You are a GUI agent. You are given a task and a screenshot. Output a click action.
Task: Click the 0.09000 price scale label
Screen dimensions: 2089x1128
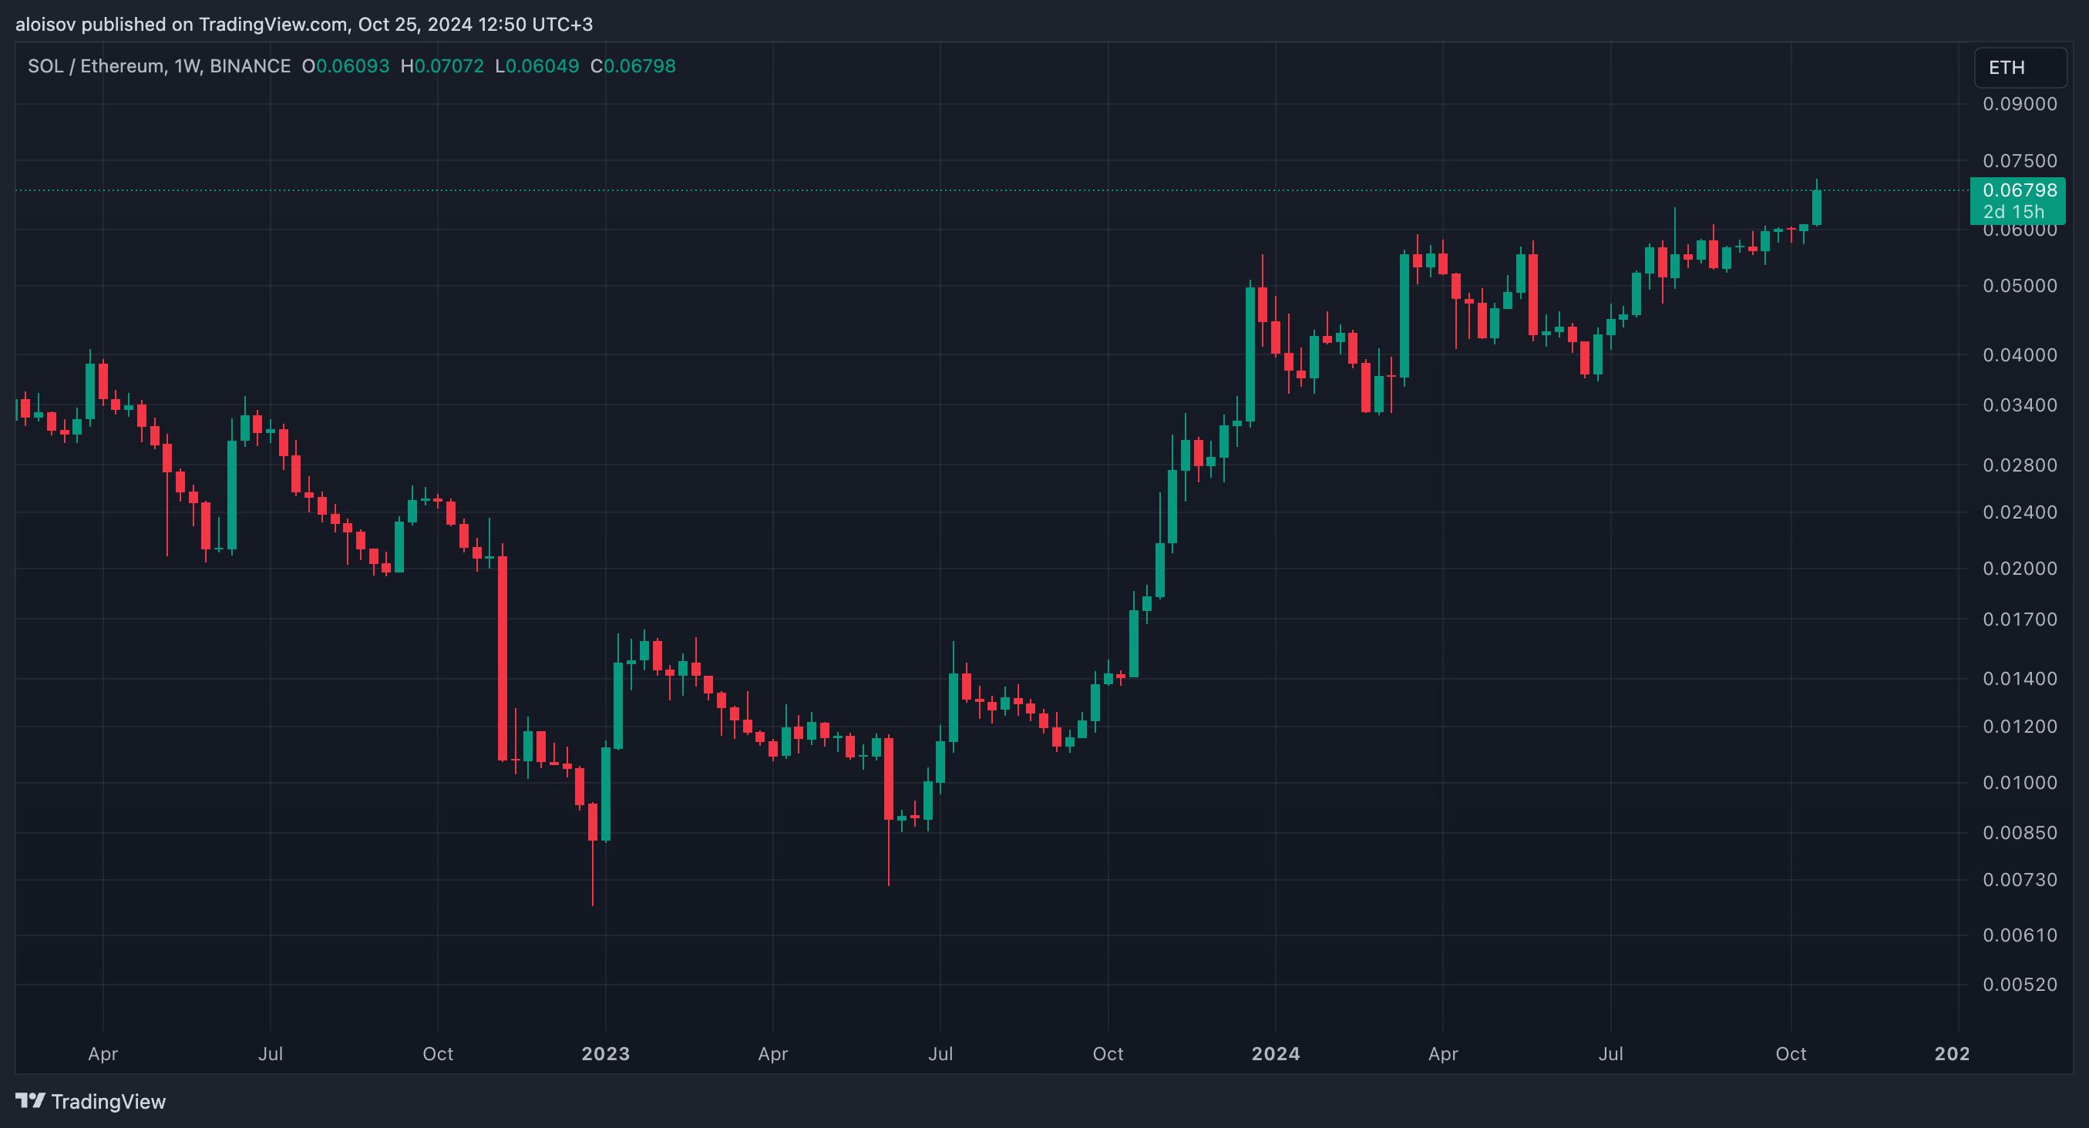tap(2020, 104)
